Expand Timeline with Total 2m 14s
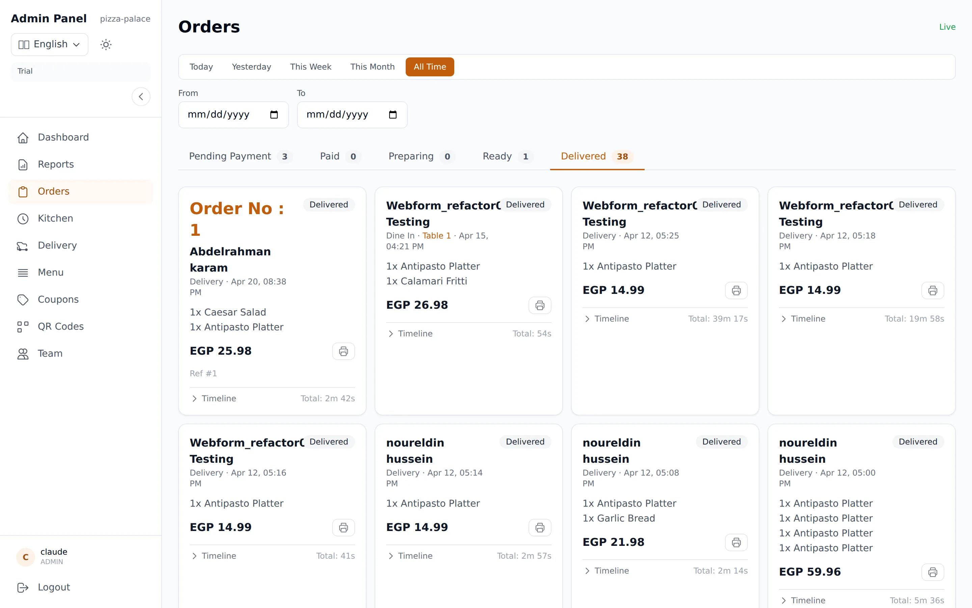 (x=607, y=571)
